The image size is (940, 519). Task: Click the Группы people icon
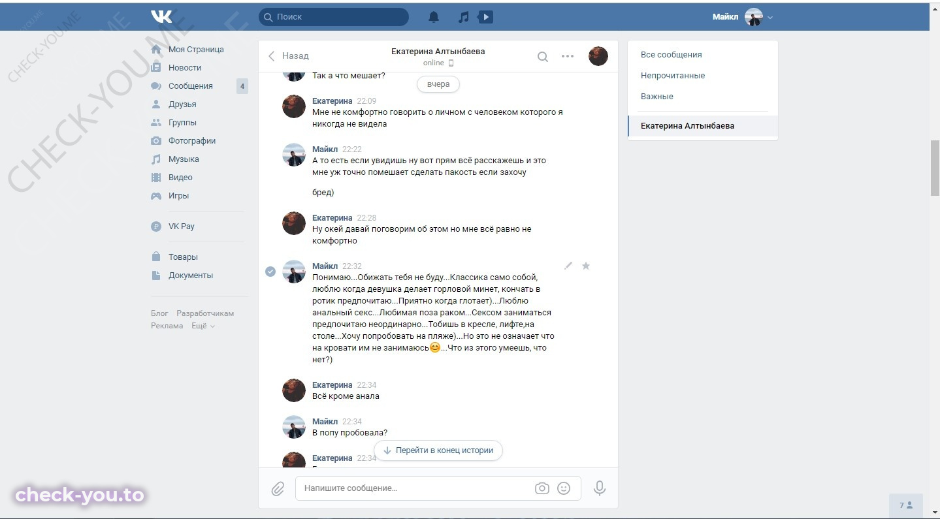point(156,123)
